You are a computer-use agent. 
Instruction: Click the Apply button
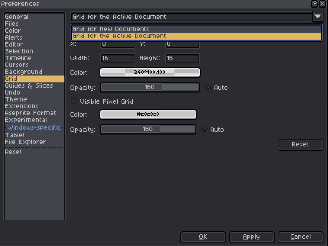point(251,237)
